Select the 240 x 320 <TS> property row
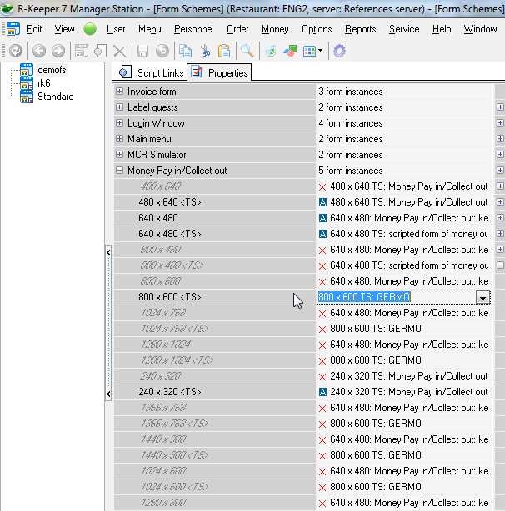The image size is (505, 511). coord(169,392)
